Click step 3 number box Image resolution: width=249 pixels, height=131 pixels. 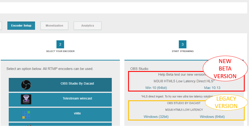(183, 44)
